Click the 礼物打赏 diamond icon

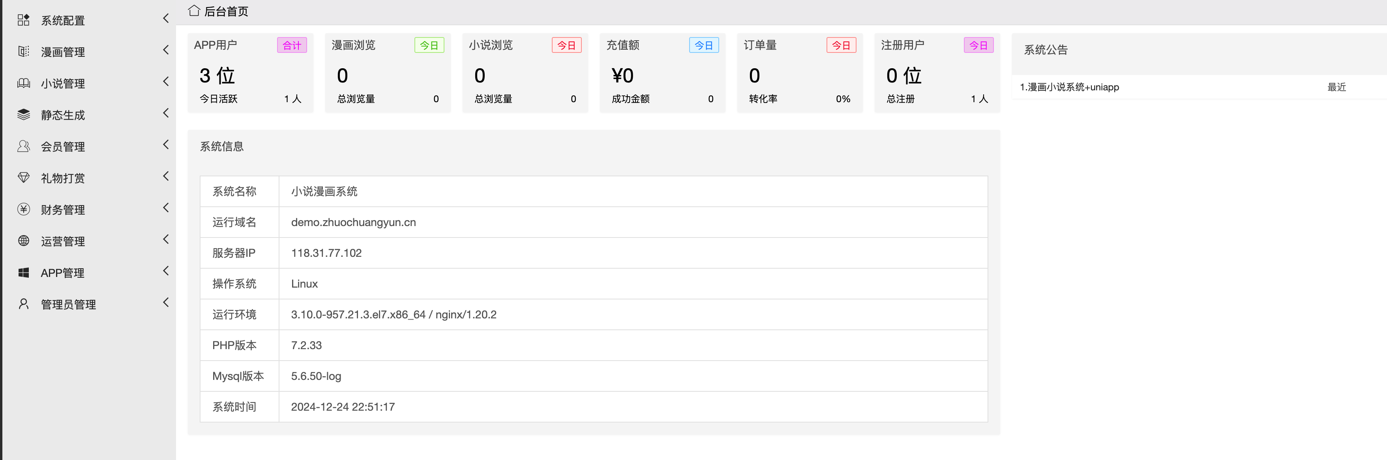tap(23, 178)
